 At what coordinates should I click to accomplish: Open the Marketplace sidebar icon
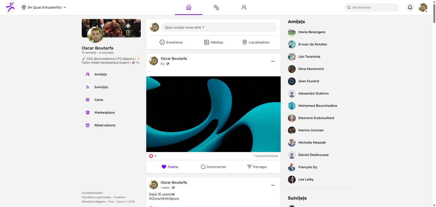coord(88,112)
